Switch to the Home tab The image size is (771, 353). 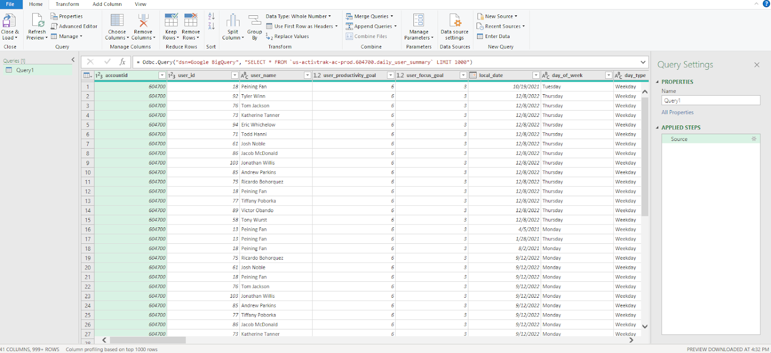pos(36,4)
